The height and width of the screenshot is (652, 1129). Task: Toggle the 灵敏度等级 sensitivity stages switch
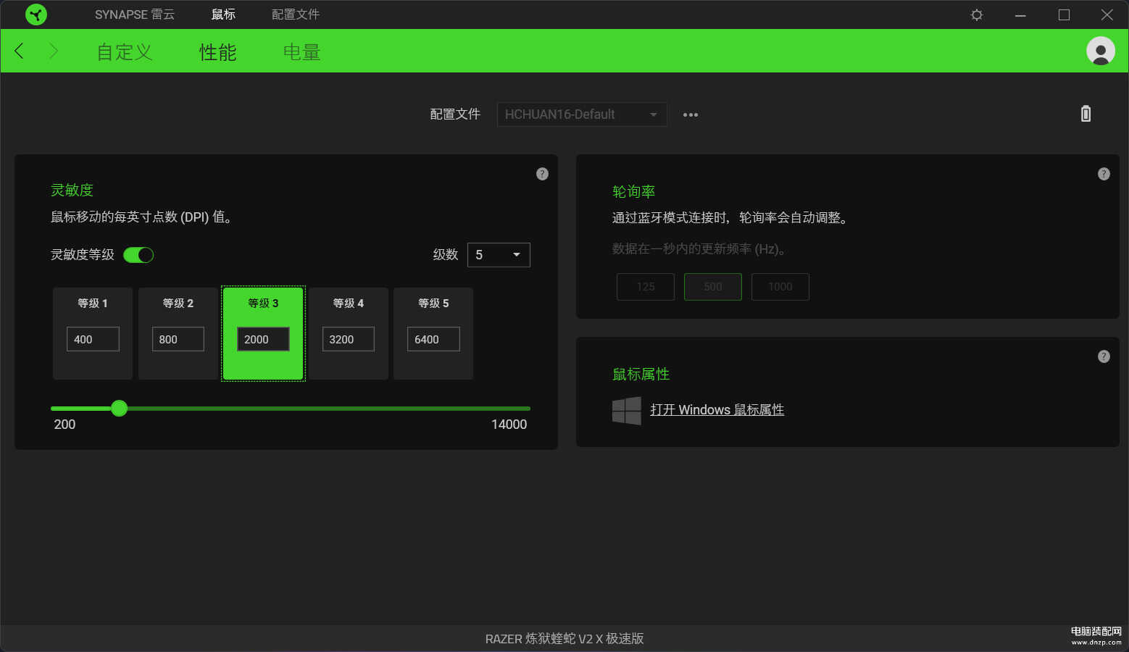pos(138,255)
